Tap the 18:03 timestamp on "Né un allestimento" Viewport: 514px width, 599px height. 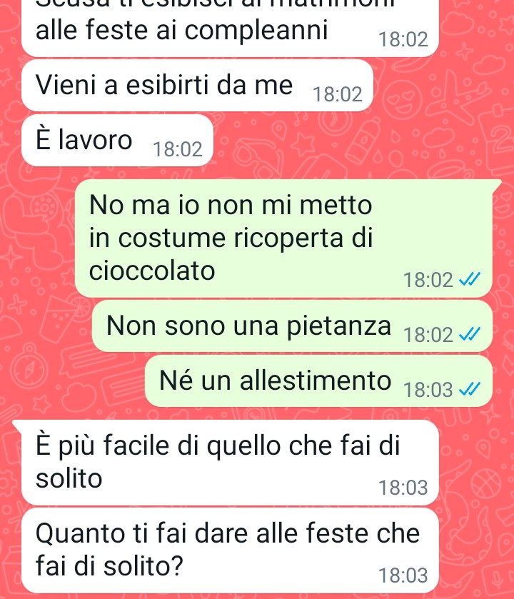click(428, 390)
